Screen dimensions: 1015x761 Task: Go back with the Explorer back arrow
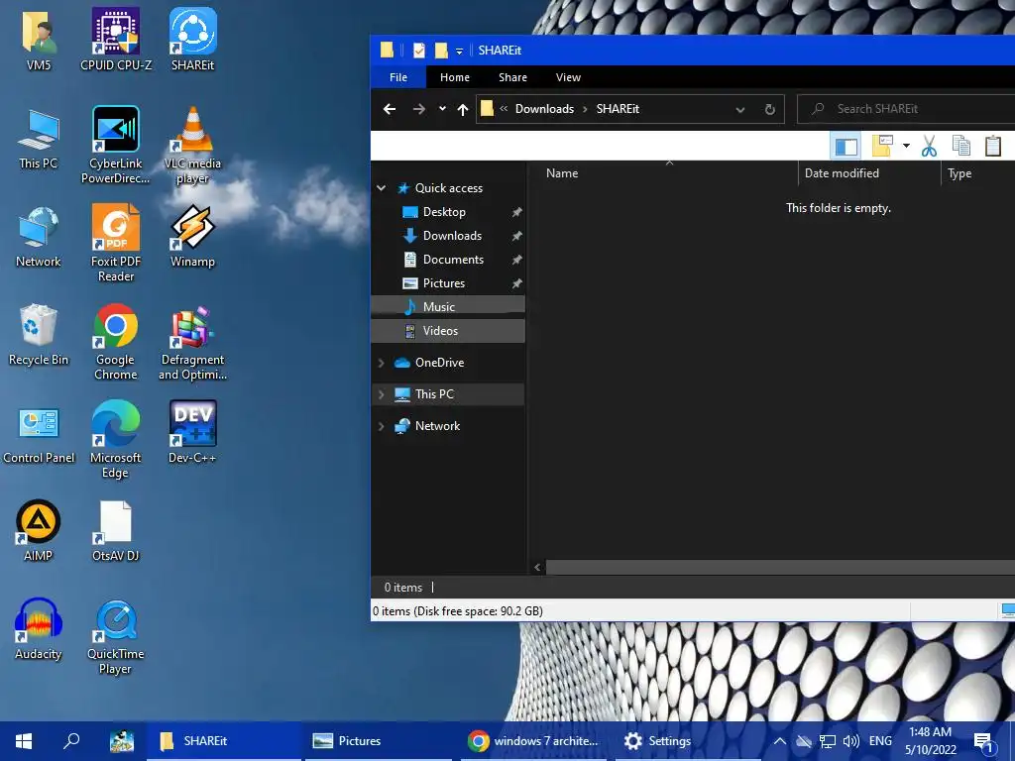pos(389,109)
